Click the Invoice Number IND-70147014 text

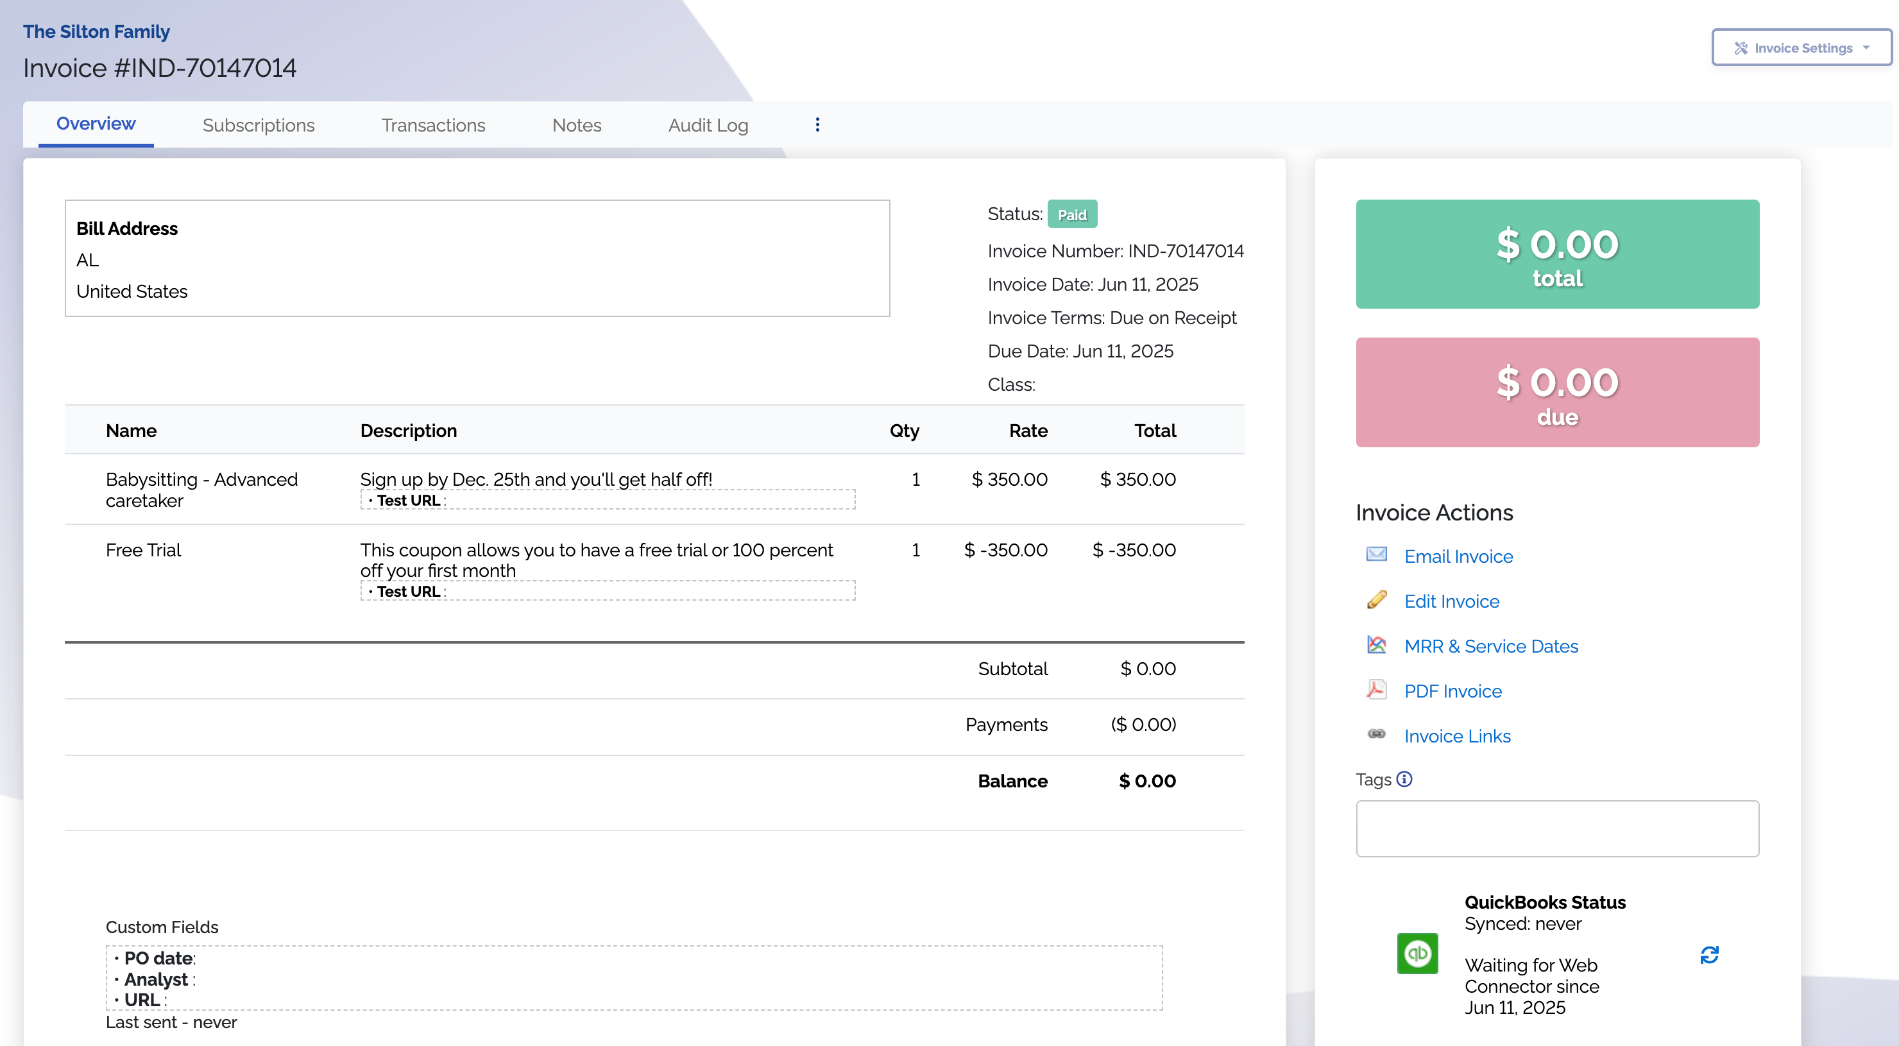1116,252
